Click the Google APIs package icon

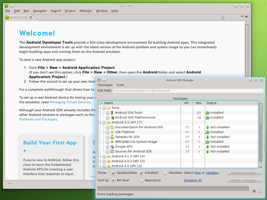112,147
